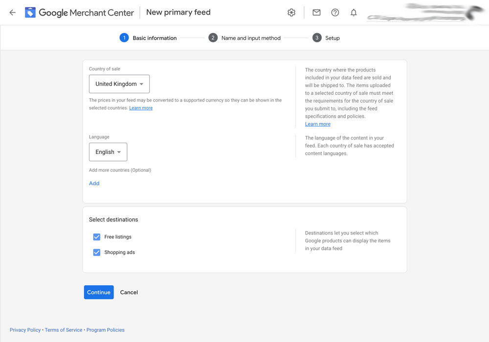Image resolution: width=489 pixels, height=342 pixels.
Task: Select step 2 Name and input method
Action: pos(244,38)
